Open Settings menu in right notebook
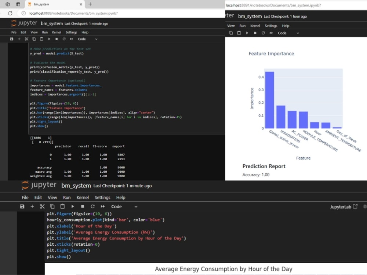Viewport: 367px width, 275px height. (x=271, y=26)
